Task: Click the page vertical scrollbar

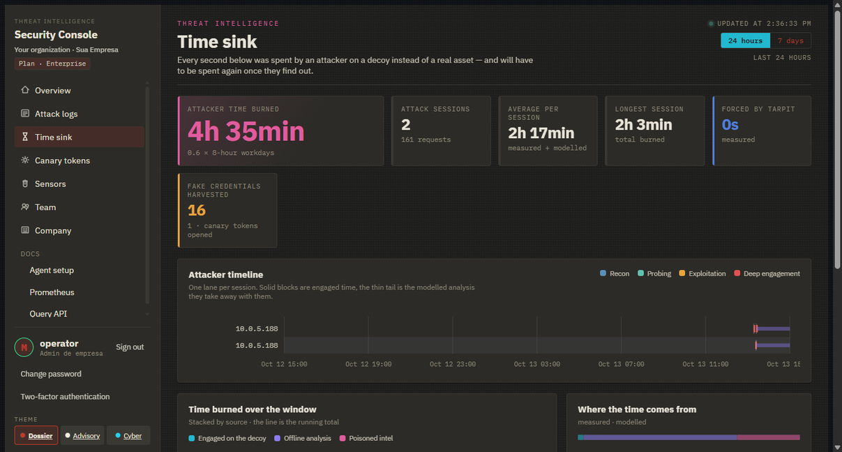Action: click(x=837, y=140)
